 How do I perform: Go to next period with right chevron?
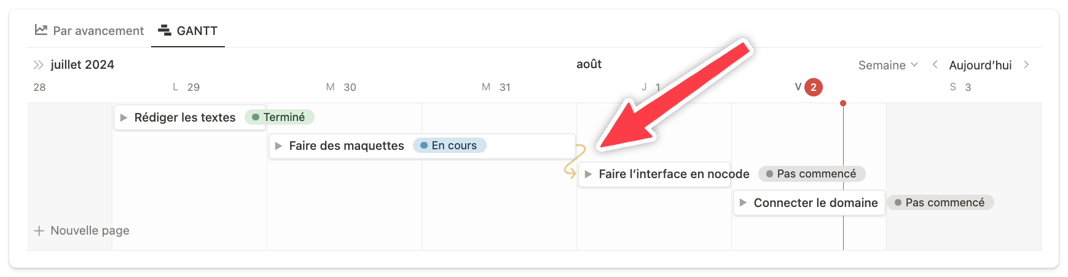click(x=1026, y=64)
